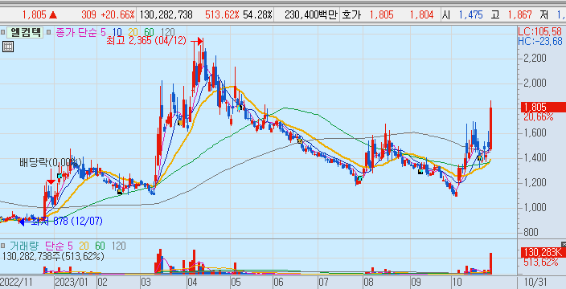Viewport: 566px width, 289px height.
Task: Click the 거래량 volume indicator label
Action: [x=24, y=246]
